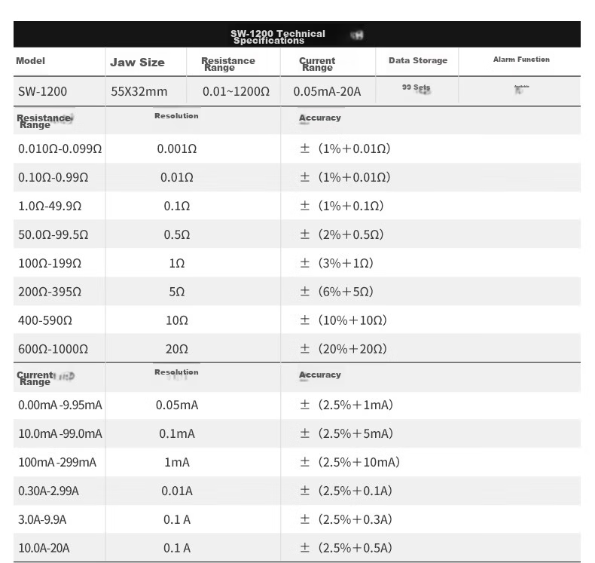Click the 0.1mA resolution cell

177,433
